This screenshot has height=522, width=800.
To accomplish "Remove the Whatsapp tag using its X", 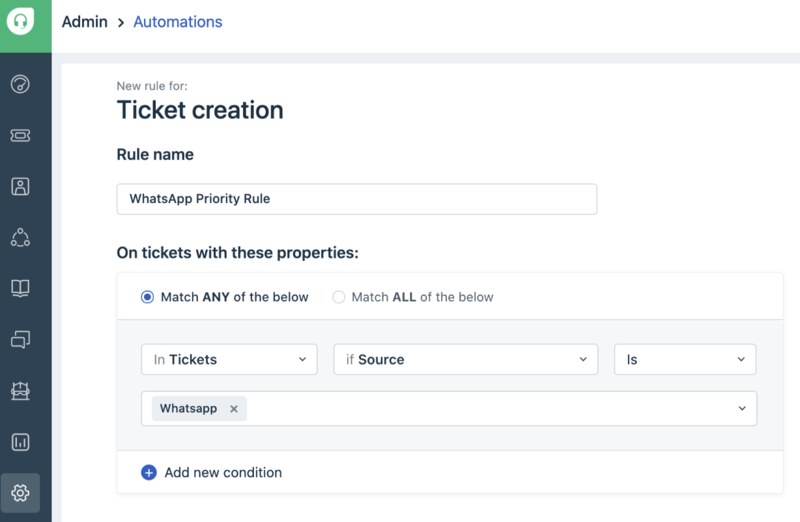I will [x=234, y=409].
